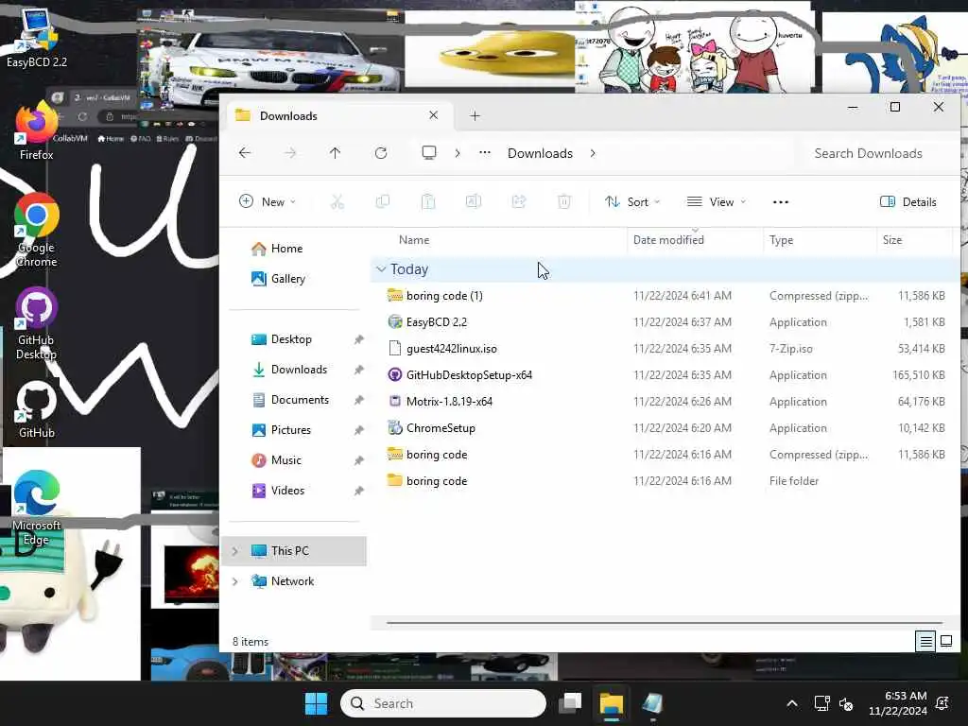Screen dimensions: 968x726
Task: Collapse the Today group
Action: click(381, 269)
